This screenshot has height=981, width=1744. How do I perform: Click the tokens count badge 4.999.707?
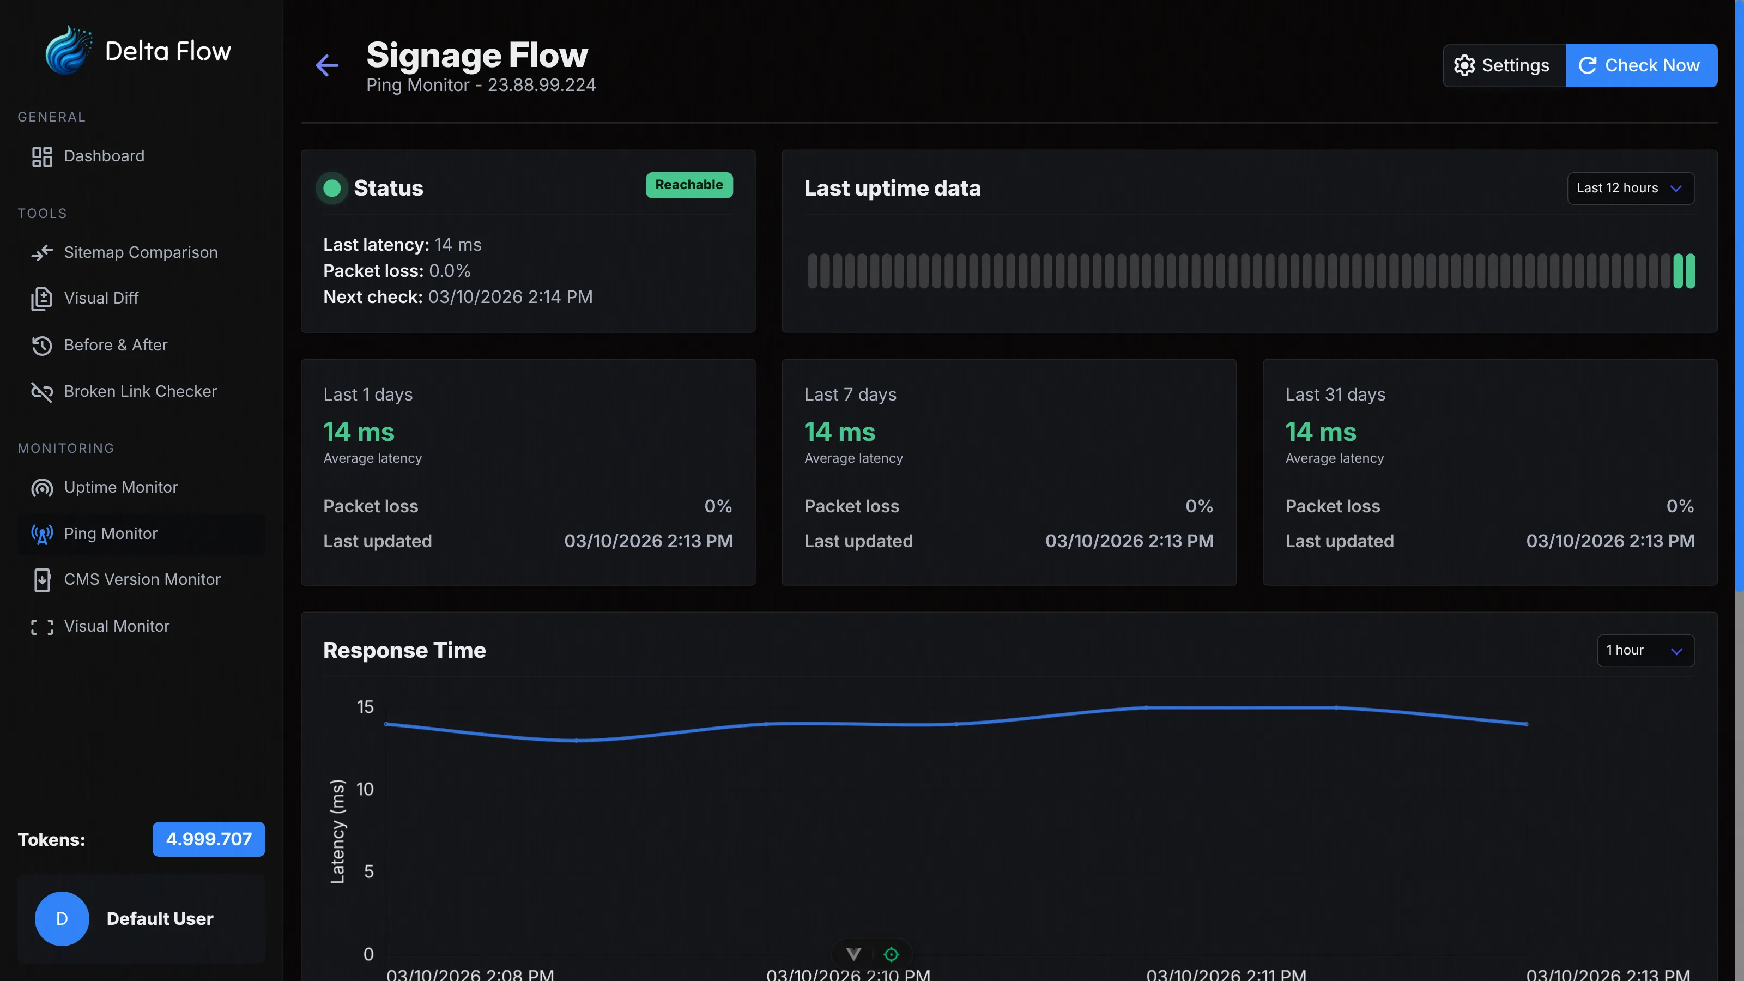pos(209,839)
